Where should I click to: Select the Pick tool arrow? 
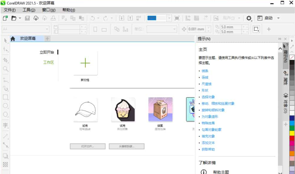pyautogui.click(x=5, y=40)
